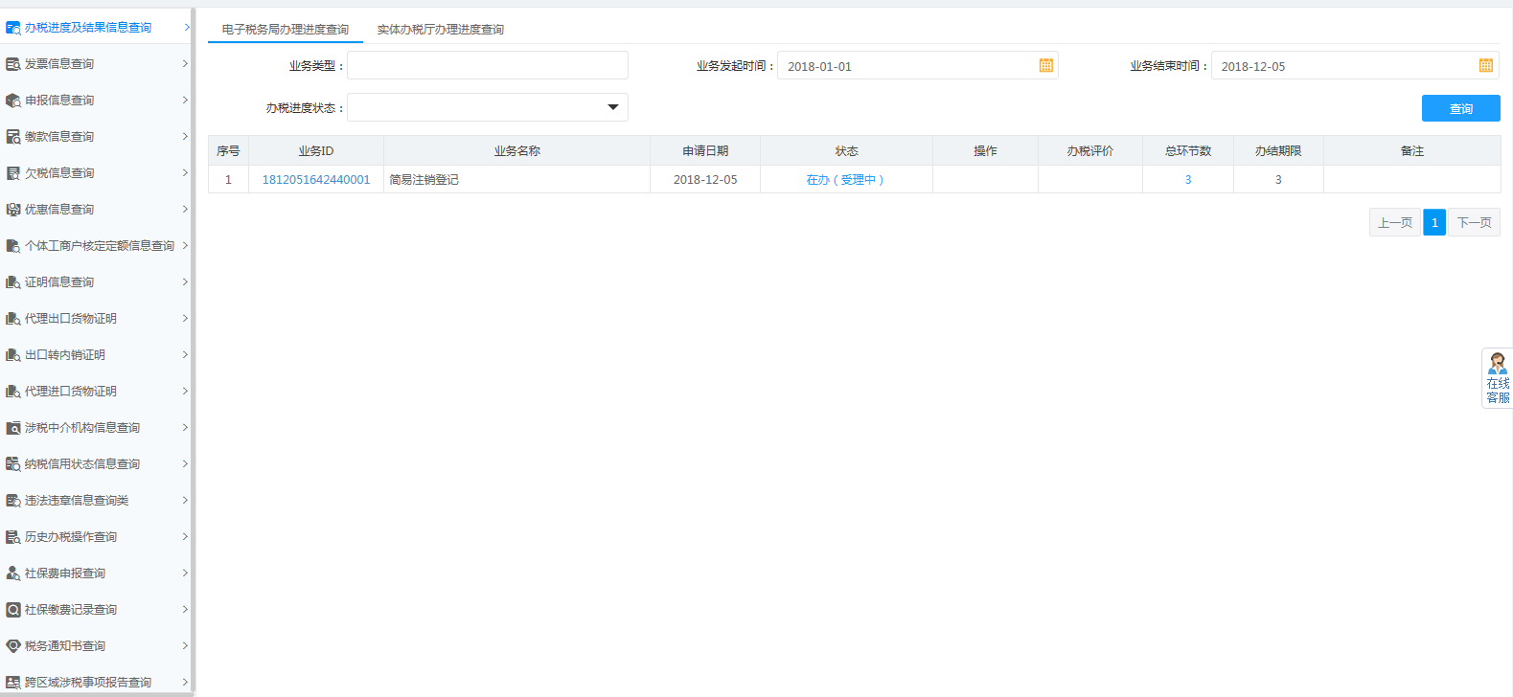This screenshot has width=1513, height=697.
Task: Click the 操作 column header
Action: (x=985, y=151)
